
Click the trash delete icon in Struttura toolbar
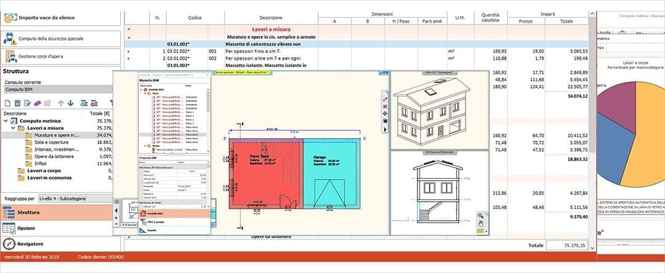[x=17, y=103]
